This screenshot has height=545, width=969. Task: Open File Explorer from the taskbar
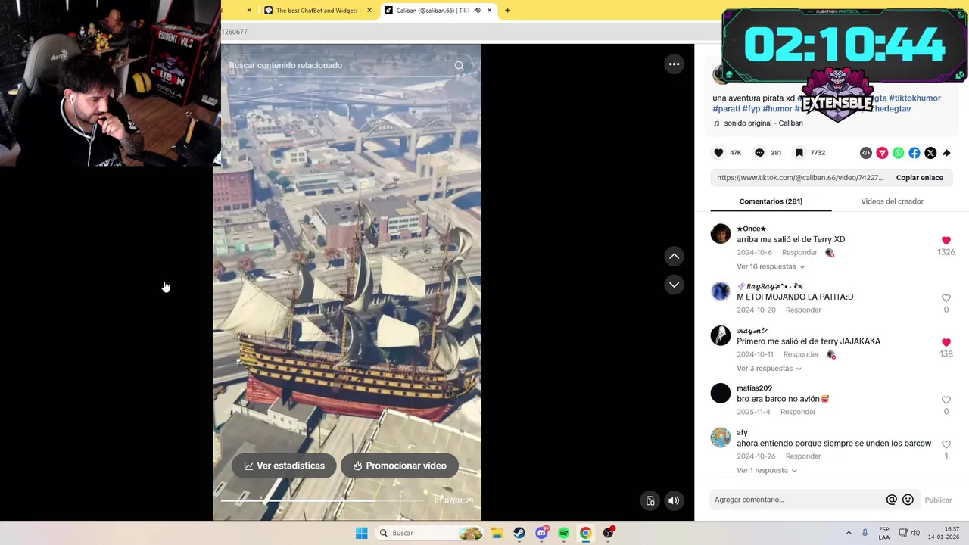tap(497, 533)
